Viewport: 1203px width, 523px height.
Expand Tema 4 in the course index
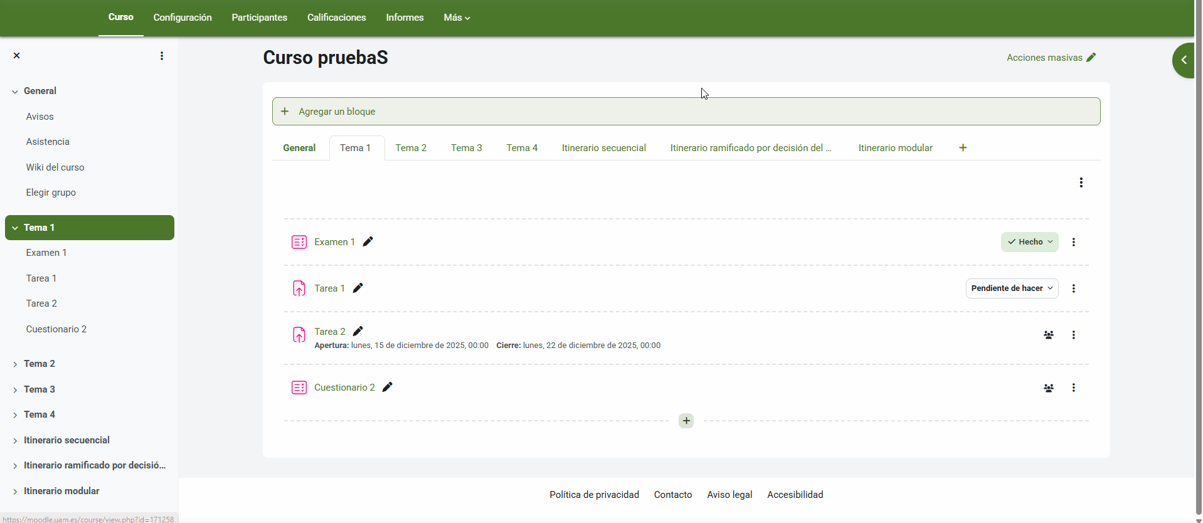click(15, 415)
